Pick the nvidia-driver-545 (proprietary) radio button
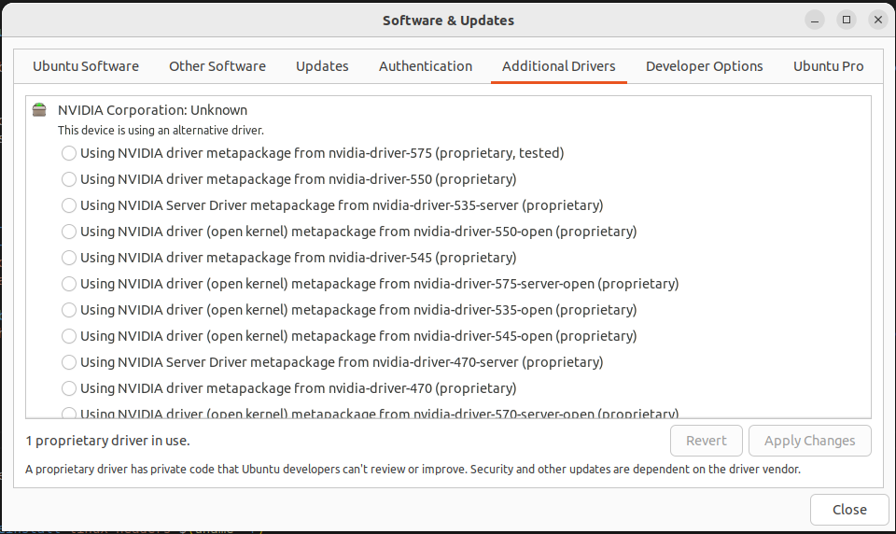896x534 pixels. (x=68, y=258)
